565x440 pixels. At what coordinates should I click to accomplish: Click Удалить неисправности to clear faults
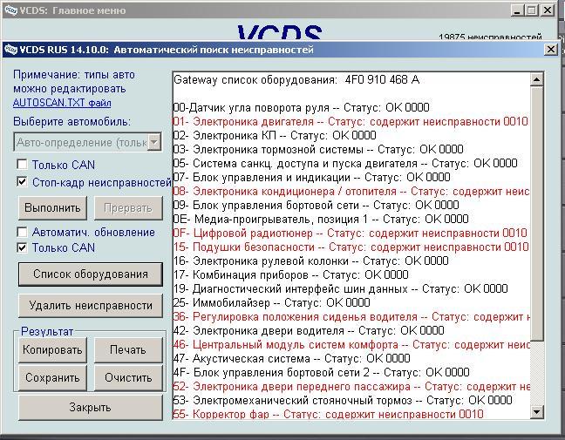90,305
